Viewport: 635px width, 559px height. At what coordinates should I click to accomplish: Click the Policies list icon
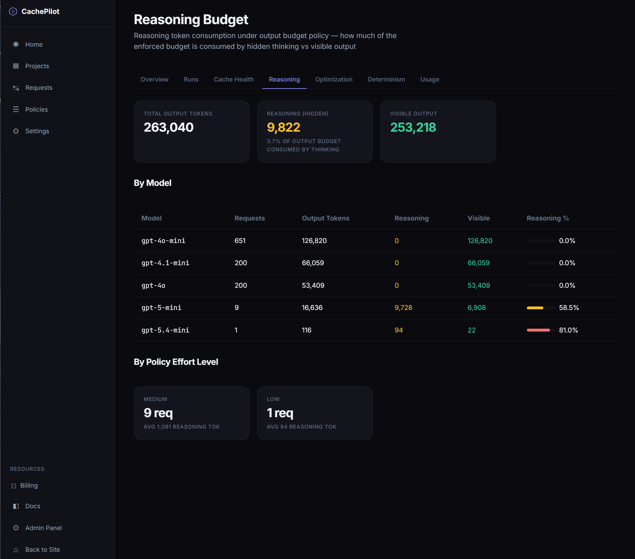(x=16, y=109)
